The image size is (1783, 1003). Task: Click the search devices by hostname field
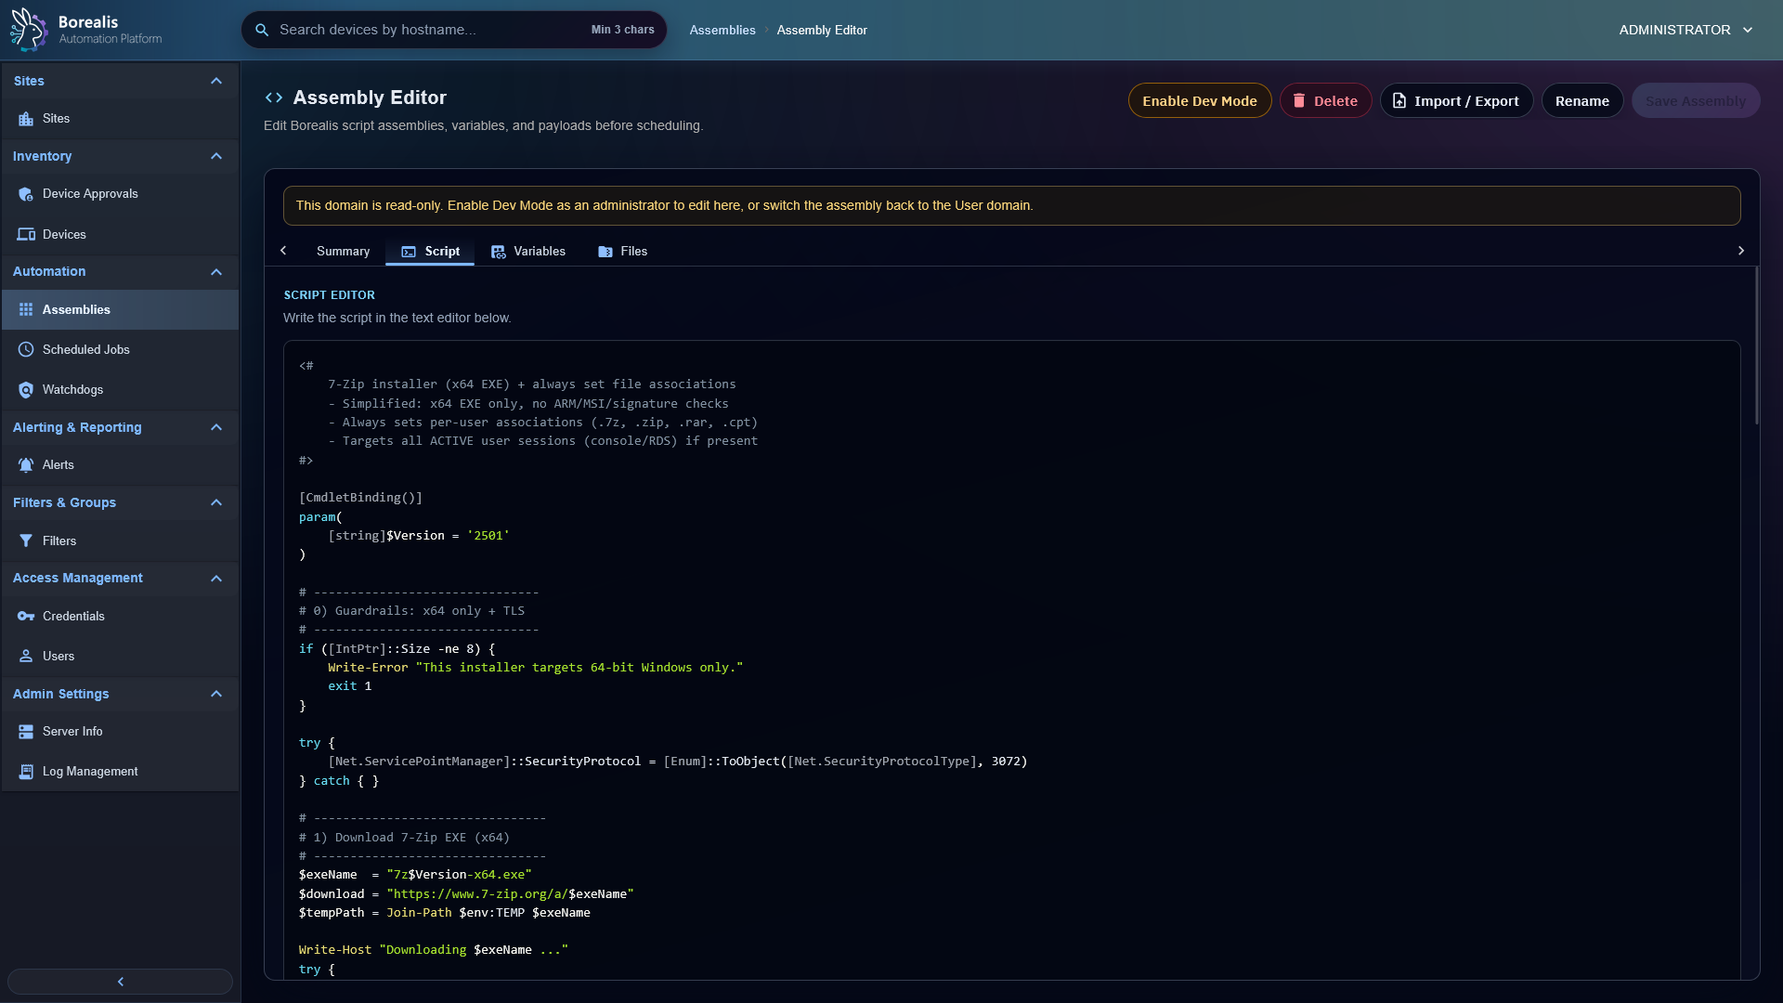pyautogui.click(x=454, y=30)
